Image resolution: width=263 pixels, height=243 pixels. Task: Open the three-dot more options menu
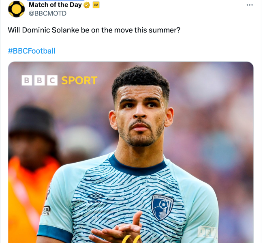coord(250,5)
